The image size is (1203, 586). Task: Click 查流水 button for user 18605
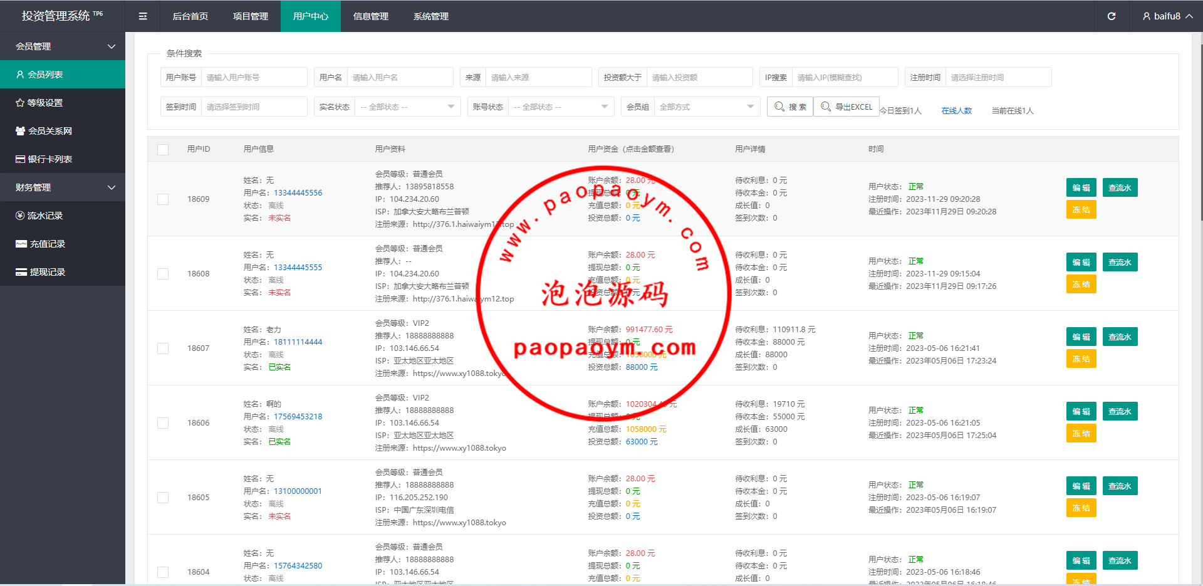click(x=1120, y=486)
